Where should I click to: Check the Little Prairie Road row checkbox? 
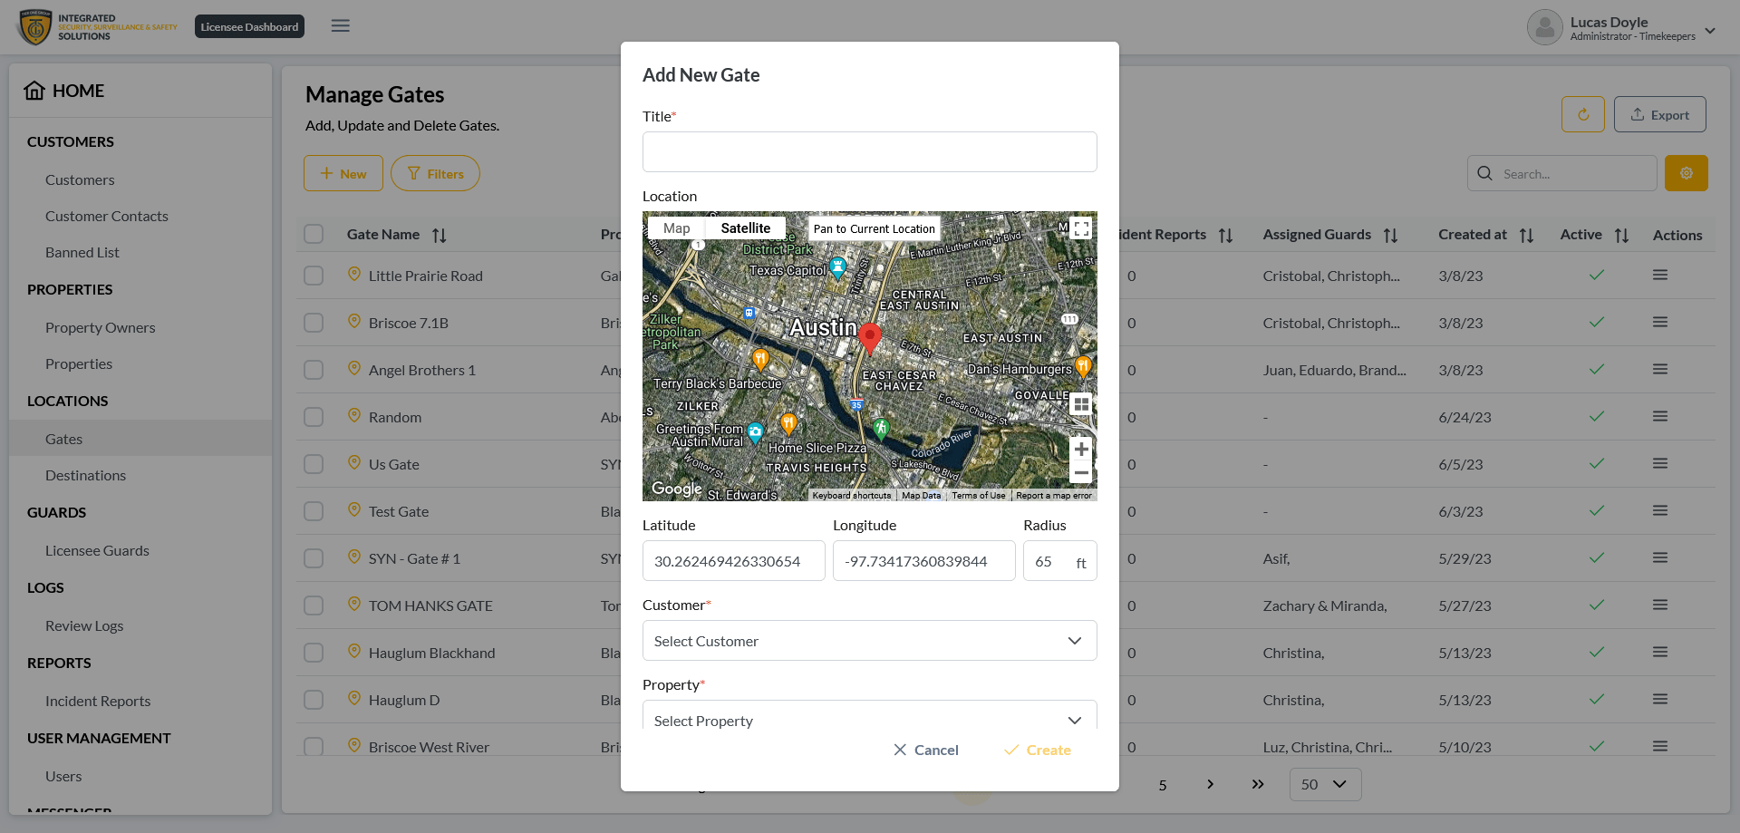[x=314, y=276]
